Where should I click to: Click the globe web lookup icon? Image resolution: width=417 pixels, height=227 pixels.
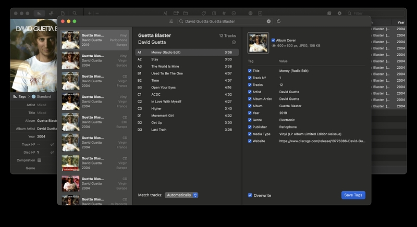coord(250,13)
